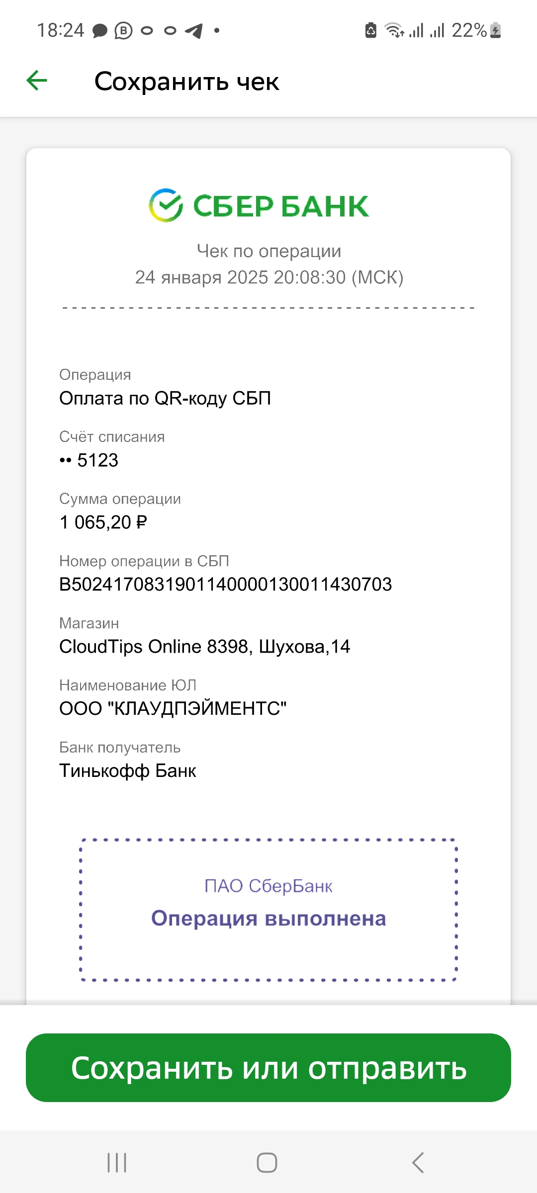Tap the ООО "КЛАУДПЭЙМЕНТС" legal entity name

tap(173, 708)
